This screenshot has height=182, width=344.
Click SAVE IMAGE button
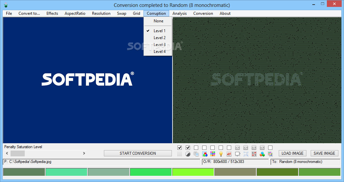click(x=324, y=153)
